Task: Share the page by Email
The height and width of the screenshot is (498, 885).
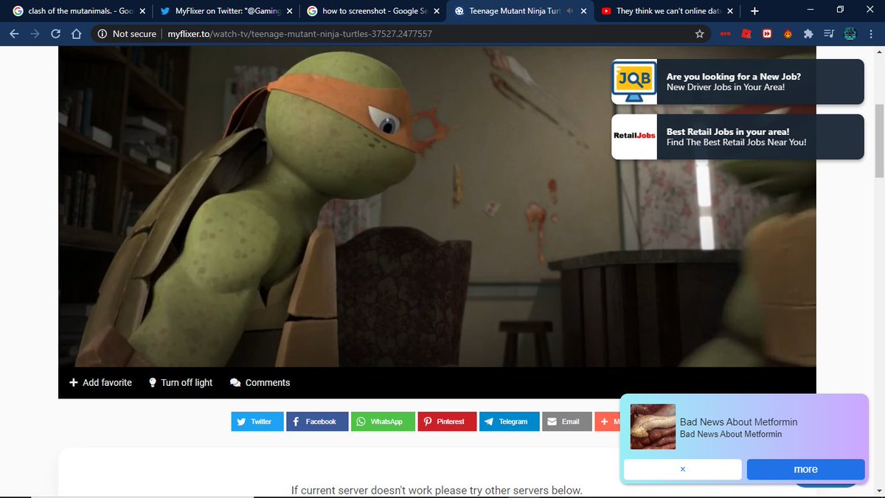Action: coord(567,421)
